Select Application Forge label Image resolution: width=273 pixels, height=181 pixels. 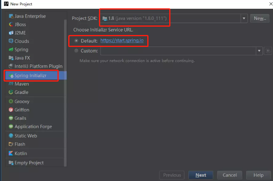(x=33, y=127)
